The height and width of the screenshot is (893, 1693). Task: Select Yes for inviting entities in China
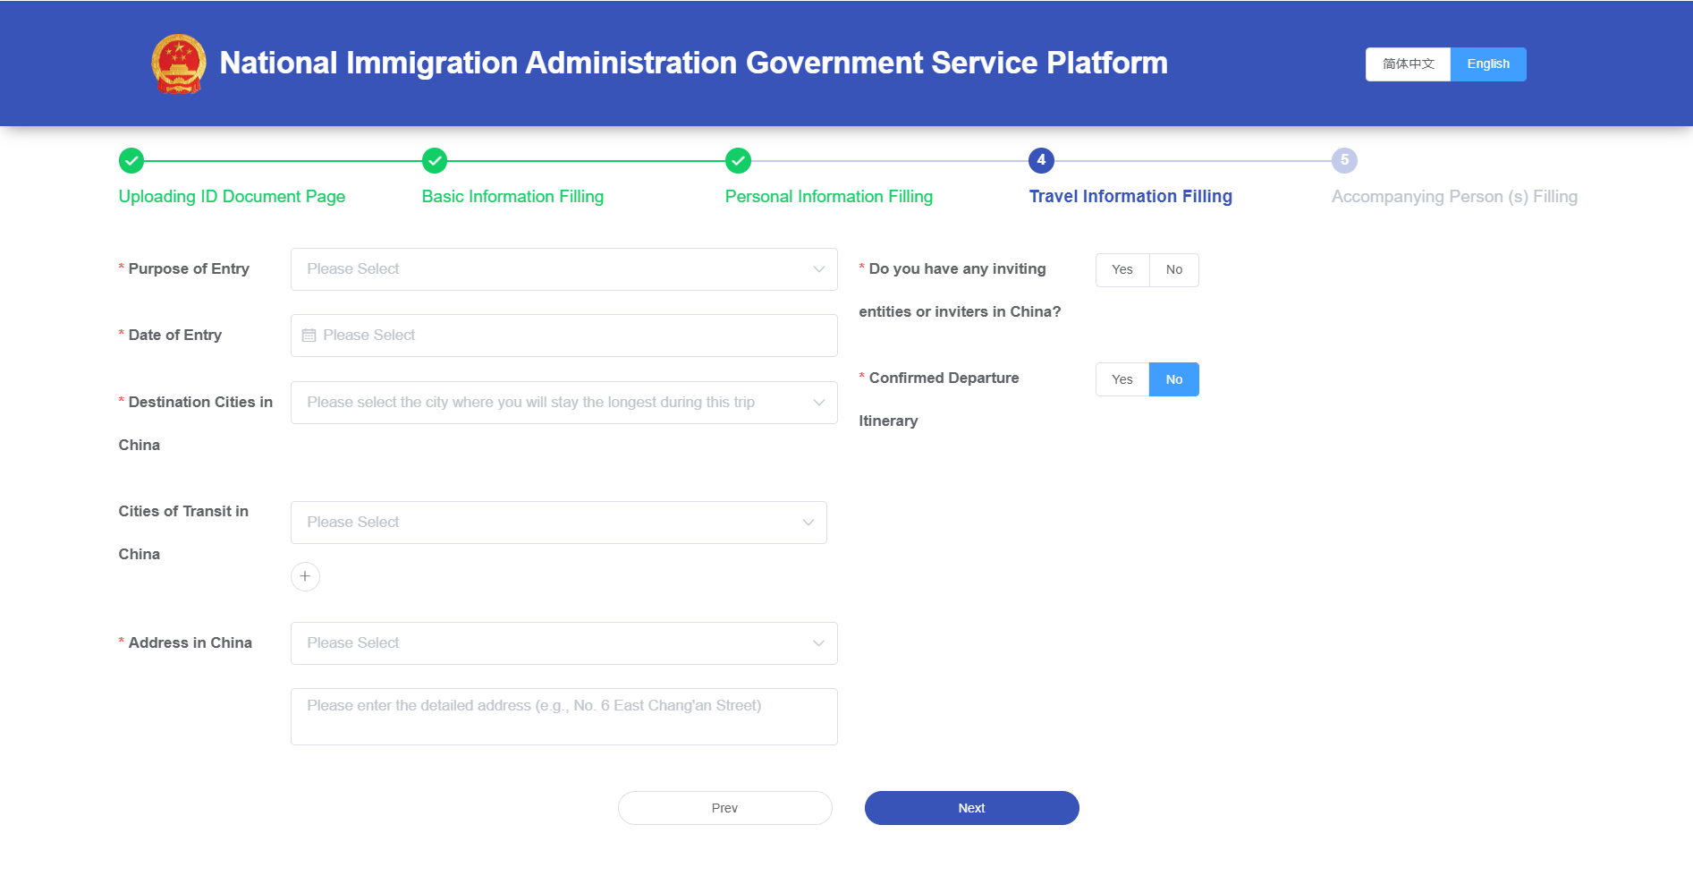pyautogui.click(x=1122, y=270)
